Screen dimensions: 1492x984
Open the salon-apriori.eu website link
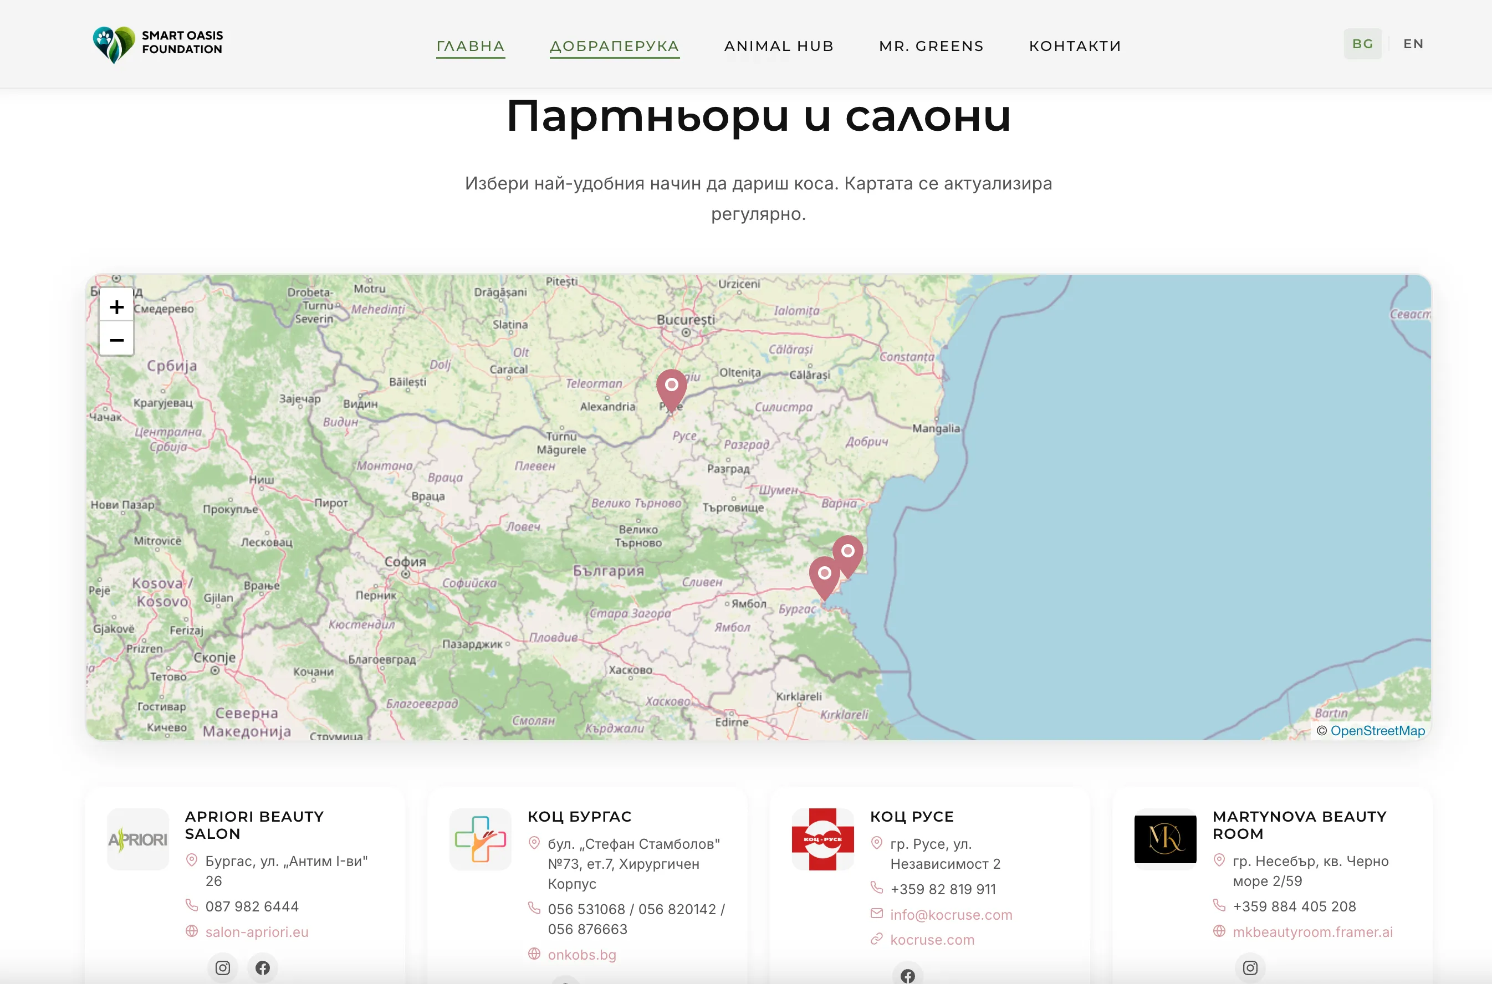257,932
